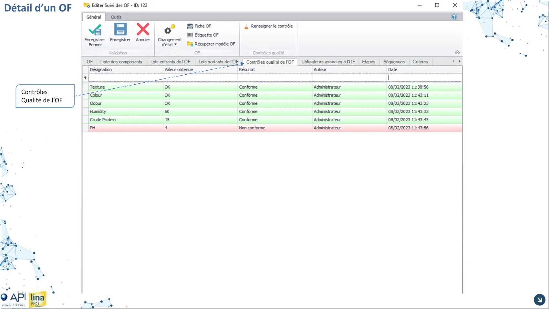Switch to the Outils ribbon tab

(x=116, y=17)
